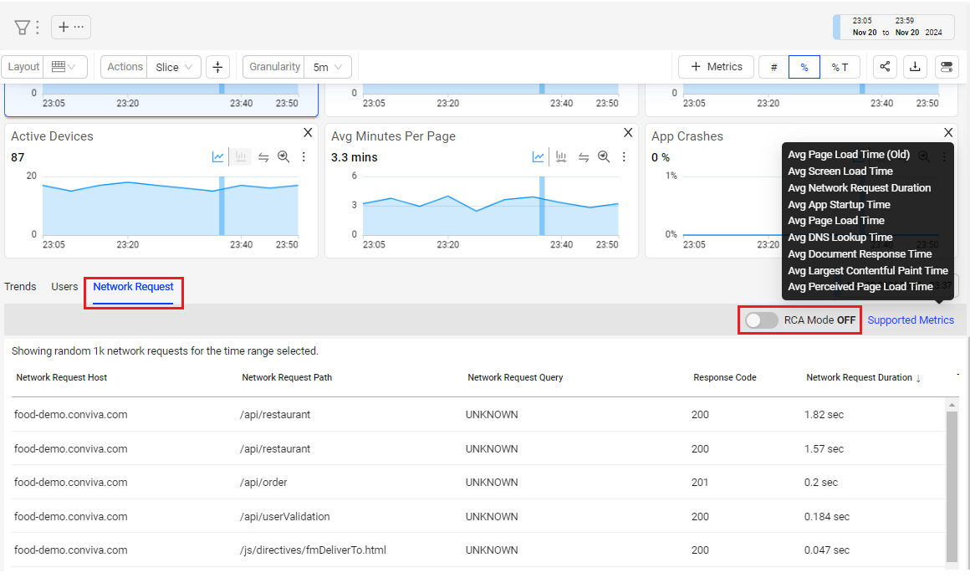Switch to the Trends tab
Viewport: 970px width, 583px height.
pos(20,287)
